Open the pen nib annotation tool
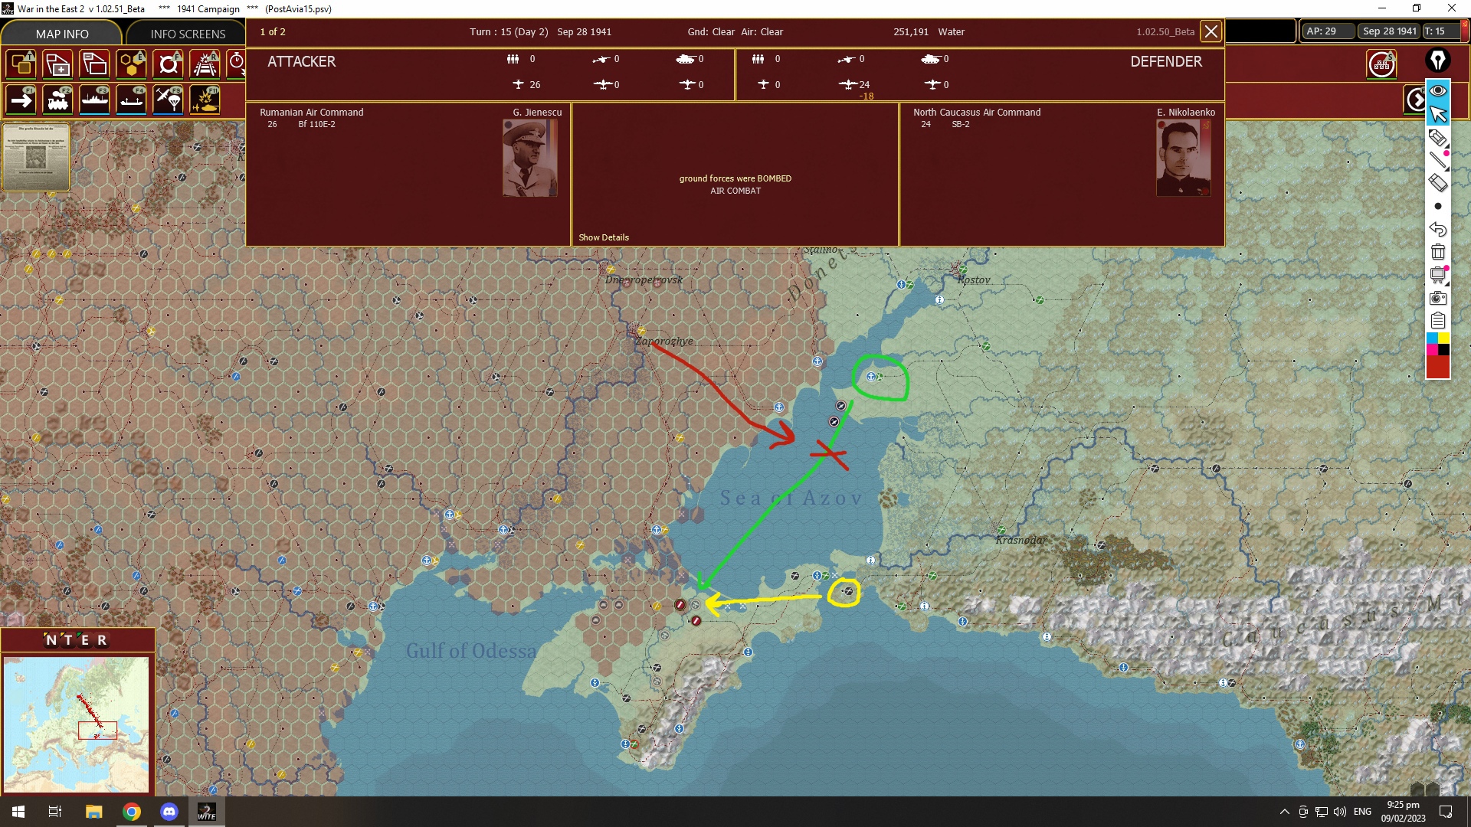This screenshot has width=1471, height=827. tap(1438, 60)
